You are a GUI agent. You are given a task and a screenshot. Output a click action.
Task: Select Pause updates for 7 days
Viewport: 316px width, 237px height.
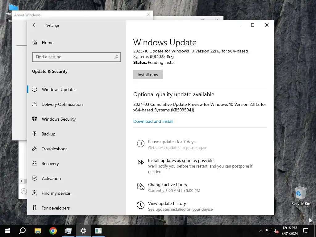(x=172, y=142)
